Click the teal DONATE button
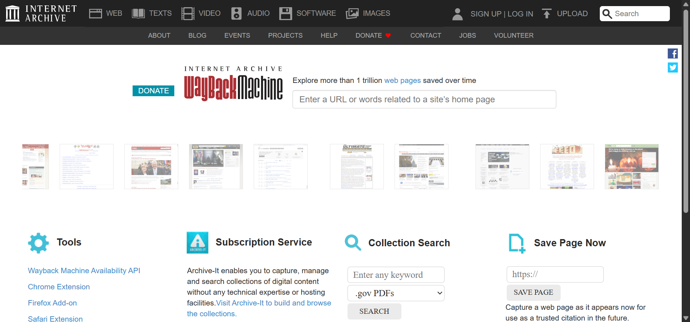This screenshot has width=690, height=322. [x=153, y=91]
